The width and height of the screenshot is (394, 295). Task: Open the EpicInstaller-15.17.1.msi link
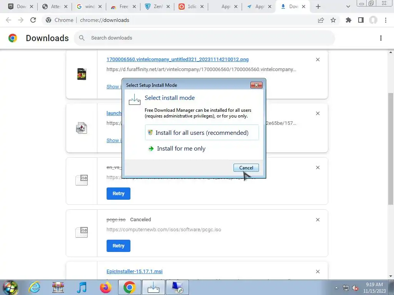134,272
